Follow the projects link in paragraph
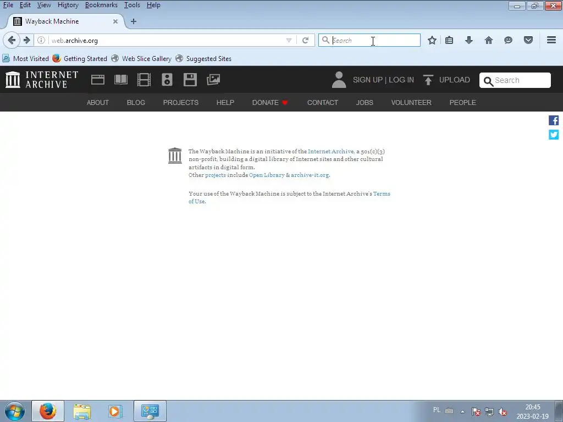The height and width of the screenshot is (422, 563). [x=216, y=175]
